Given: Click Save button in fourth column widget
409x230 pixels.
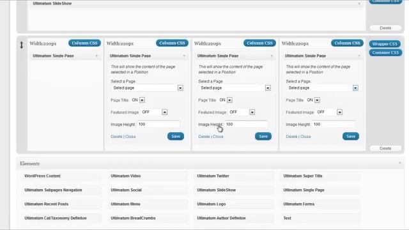Looking at the screenshot, I should (x=351, y=136).
